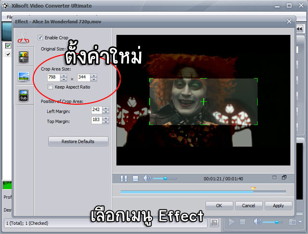Decrease Left Margin with down arrow
The height and width of the screenshot is (234, 308).
pos(106,112)
